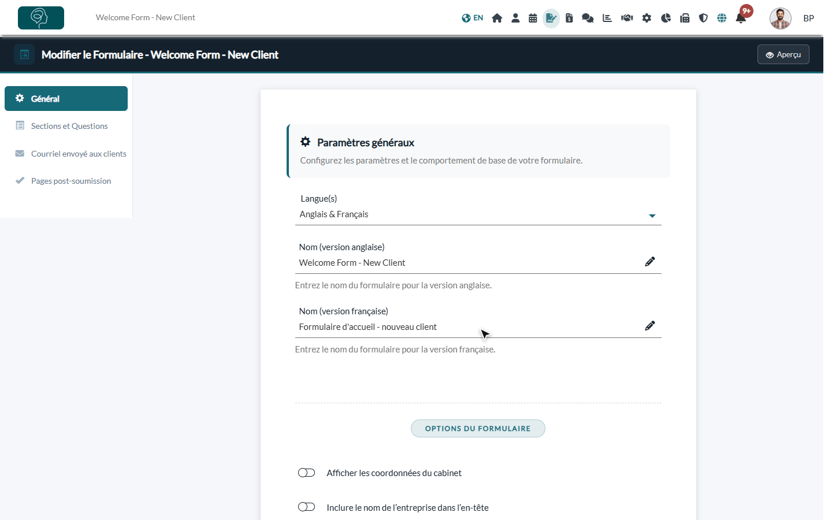Open the calendar icon
832x520 pixels.
(x=533, y=18)
